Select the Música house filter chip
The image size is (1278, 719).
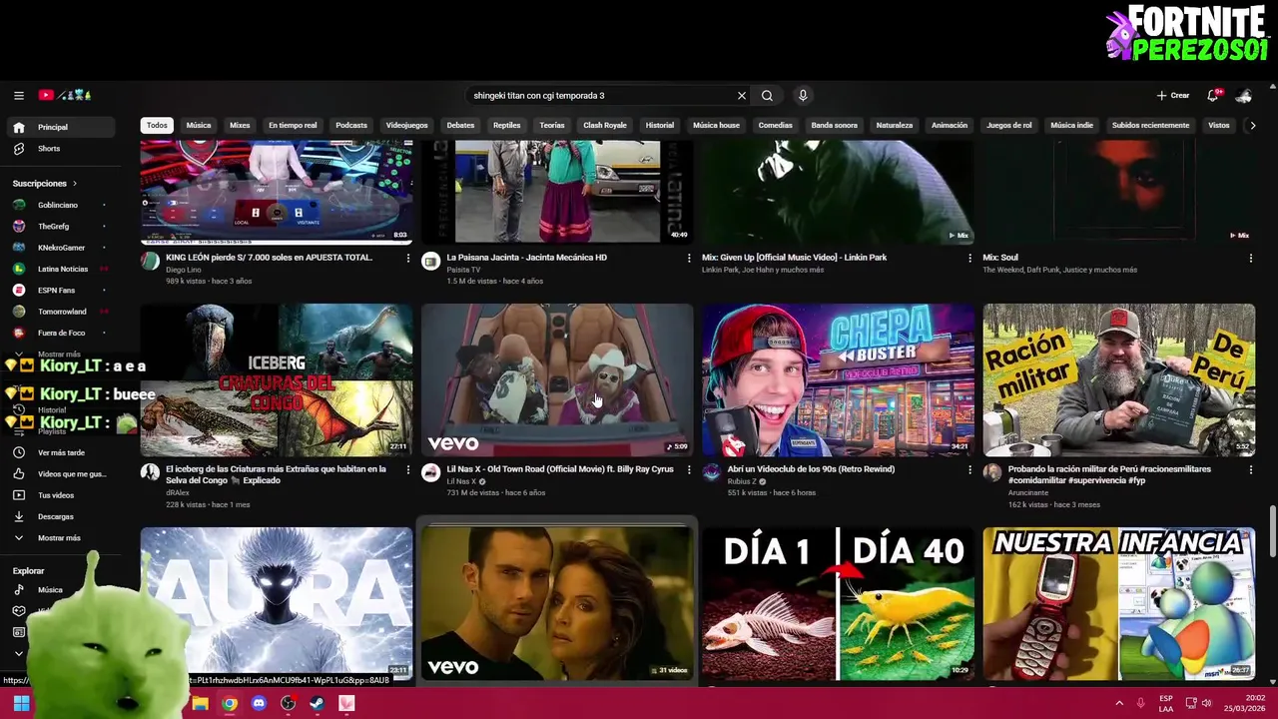point(716,126)
